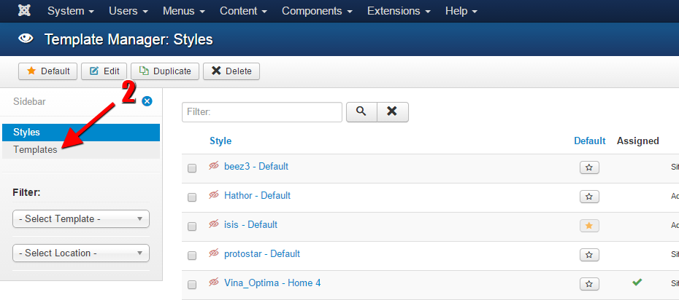
Task: Click the Joomla logo icon
Action: click(x=24, y=12)
